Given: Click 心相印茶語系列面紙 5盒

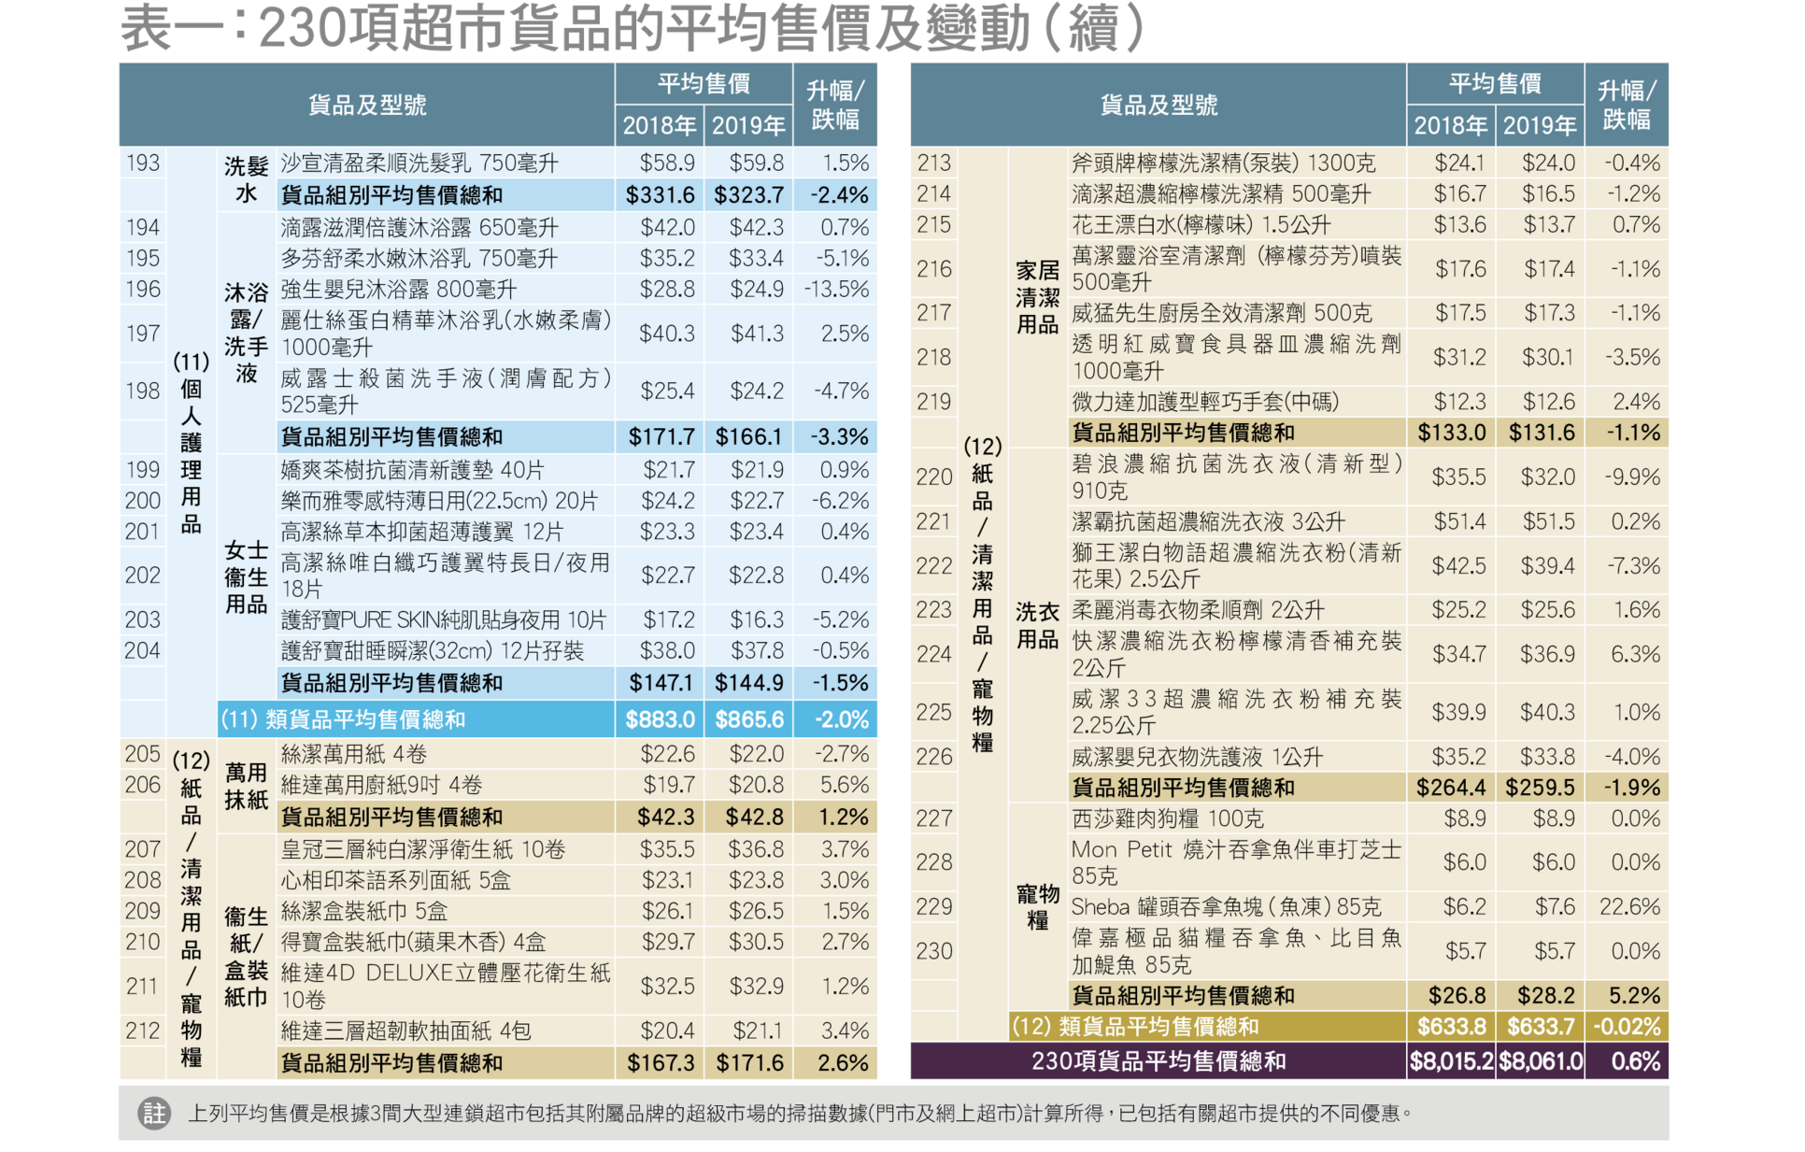Looking at the screenshot, I should pyautogui.click(x=398, y=882).
